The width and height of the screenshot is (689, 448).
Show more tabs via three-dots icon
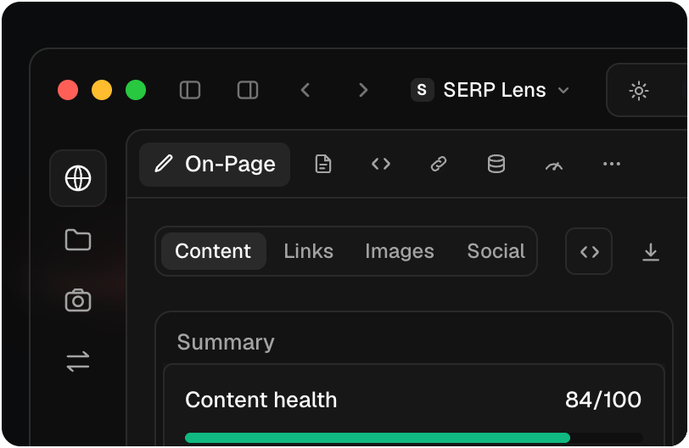pyautogui.click(x=612, y=165)
